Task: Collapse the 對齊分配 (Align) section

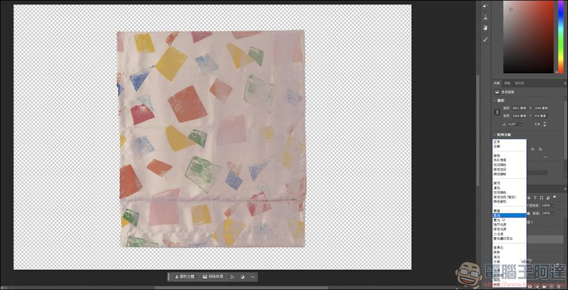Action: 495,135
